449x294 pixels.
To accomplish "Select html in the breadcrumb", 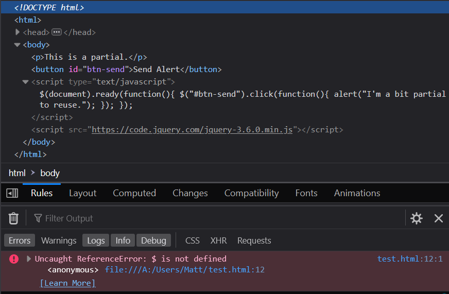I will pyautogui.click(x=17, y=173).
